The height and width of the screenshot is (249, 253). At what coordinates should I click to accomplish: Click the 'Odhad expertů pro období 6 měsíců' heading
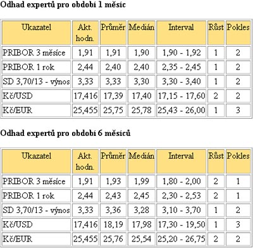[x=65, y=133]
